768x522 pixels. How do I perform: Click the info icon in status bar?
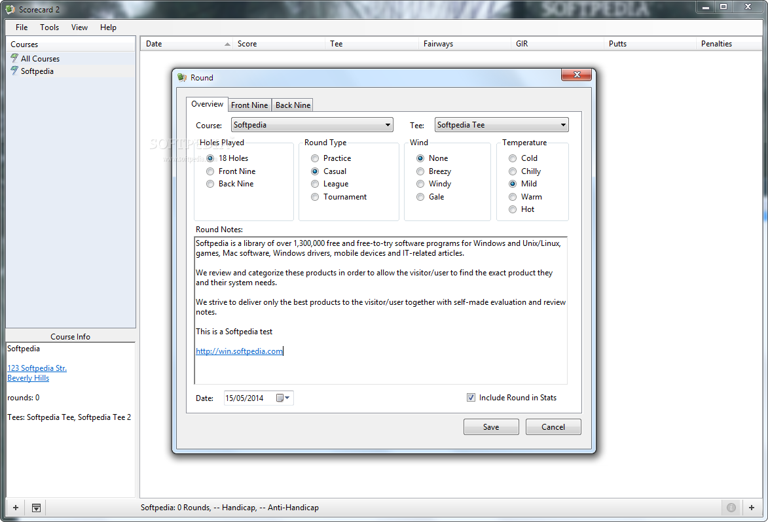tap(731, 508)
